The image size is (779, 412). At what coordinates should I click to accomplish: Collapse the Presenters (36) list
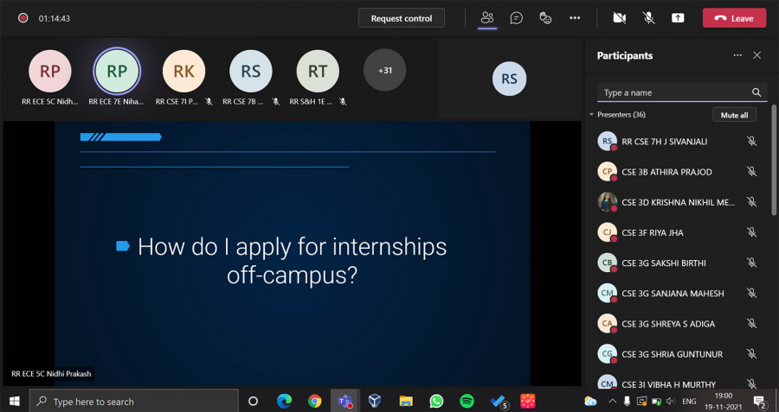(x=591, y=115)
